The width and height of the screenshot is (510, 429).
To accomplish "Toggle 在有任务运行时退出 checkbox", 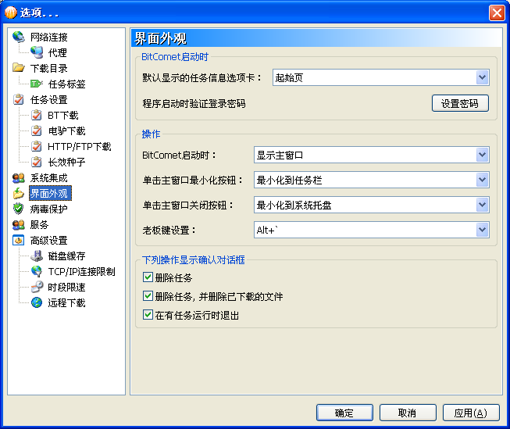I will 148,315.
